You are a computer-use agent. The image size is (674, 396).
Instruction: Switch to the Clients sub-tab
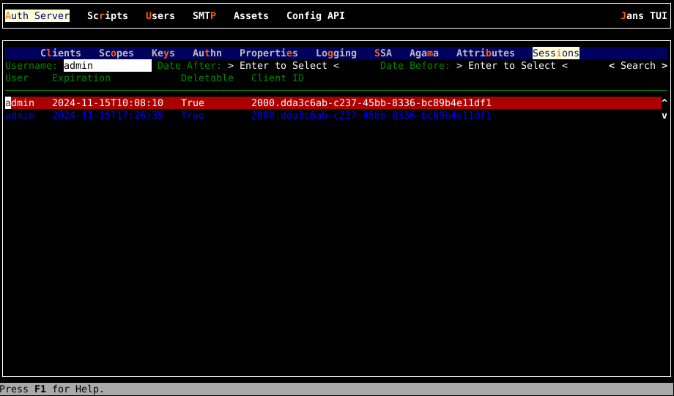(x=60, y=53)
